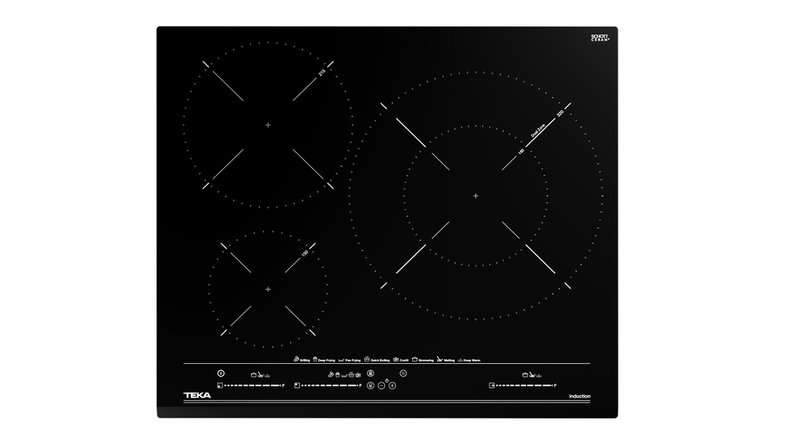This screenshot has width=790, height=444.
Task: Click center cross of the 215 zone
Action: point(268,125)
